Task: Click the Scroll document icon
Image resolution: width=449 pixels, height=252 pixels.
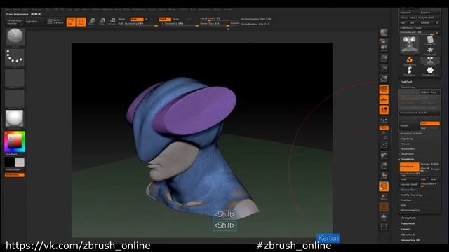Action: click(384, 48)
